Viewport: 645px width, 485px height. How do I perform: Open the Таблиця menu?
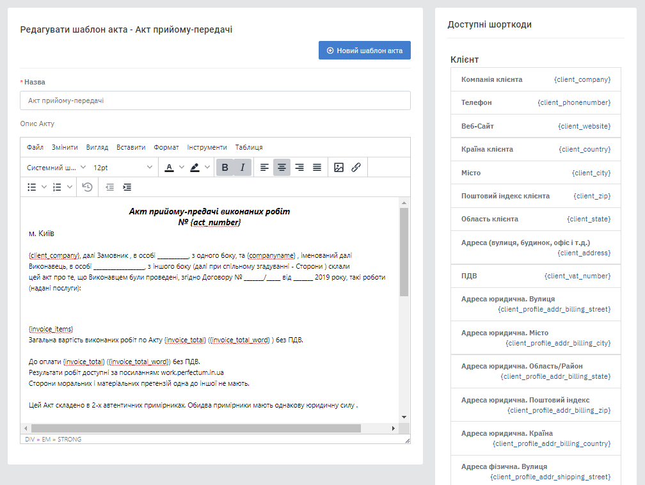[249, 147]
